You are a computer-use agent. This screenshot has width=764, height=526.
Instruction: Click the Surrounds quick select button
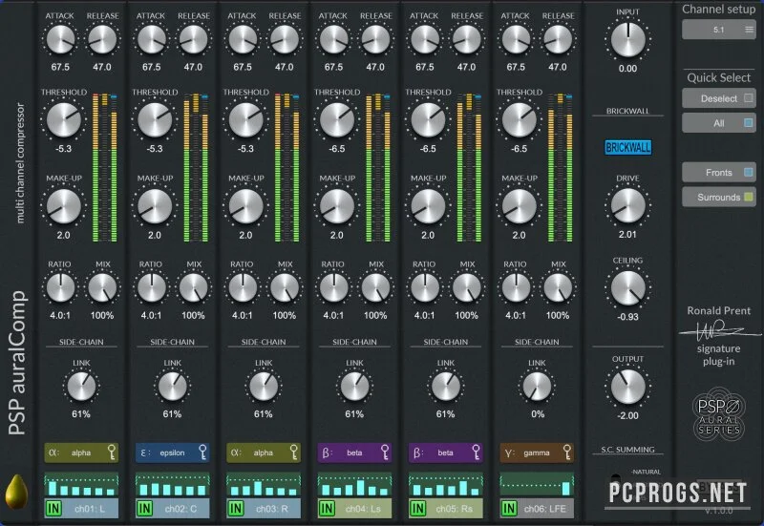click(719, 198)
